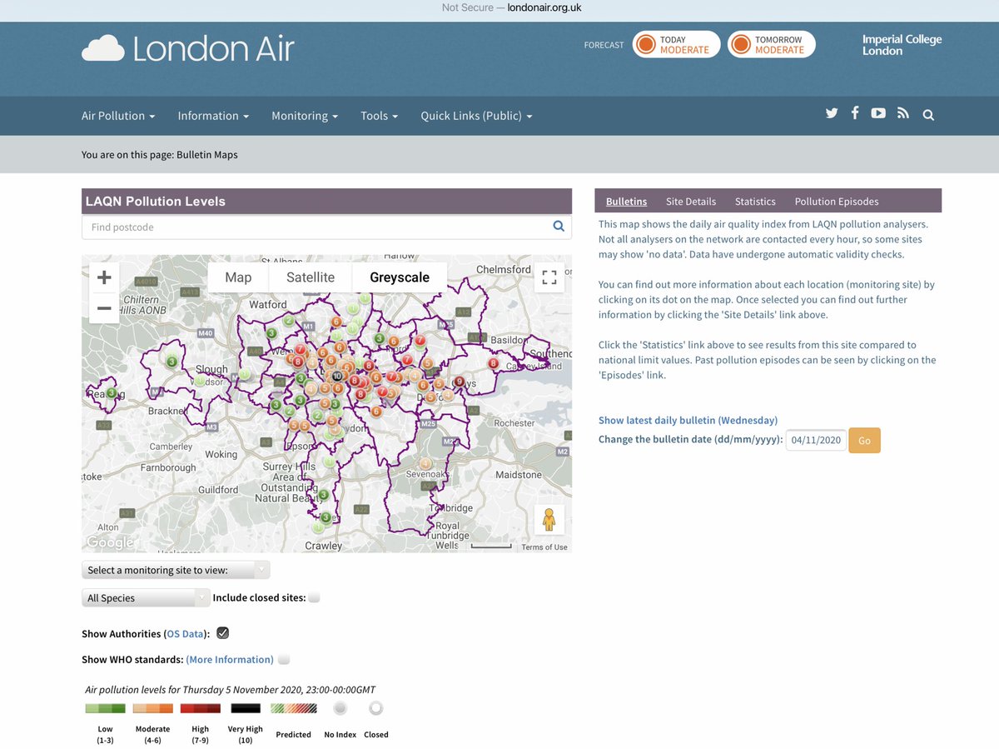Toggle map fullscreen view
Viewport: 999px width, 749px height.
(x=549, y=277)
